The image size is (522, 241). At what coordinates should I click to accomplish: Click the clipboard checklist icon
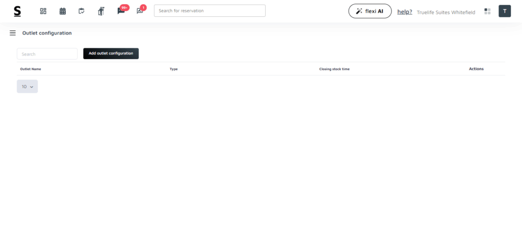(x=82, y=11)
